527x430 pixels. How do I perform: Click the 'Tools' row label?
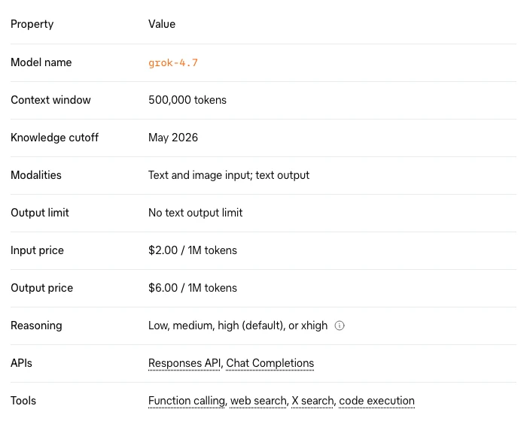pos(23,401)
